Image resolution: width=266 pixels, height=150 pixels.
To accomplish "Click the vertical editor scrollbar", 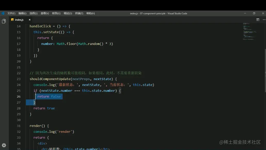I will pyautogui.click(x=265, y=70).
